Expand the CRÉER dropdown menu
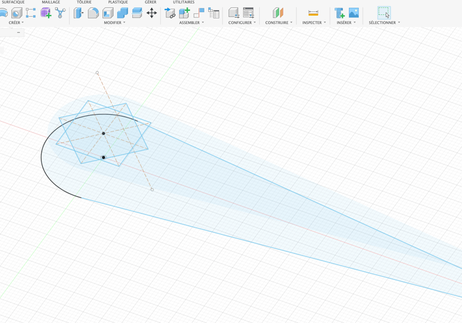 [x=16, y=23]
